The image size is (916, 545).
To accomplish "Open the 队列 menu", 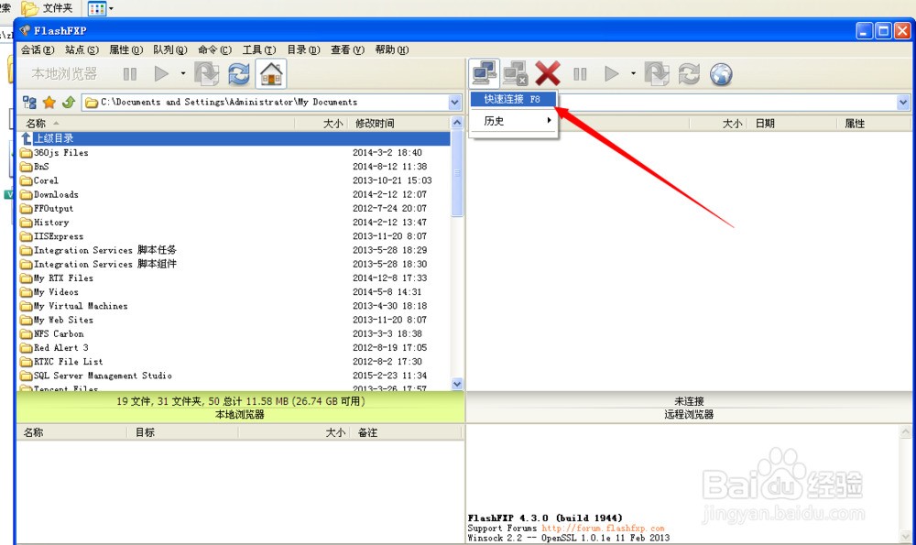I will pyautogui.click(x=170, y=49).
